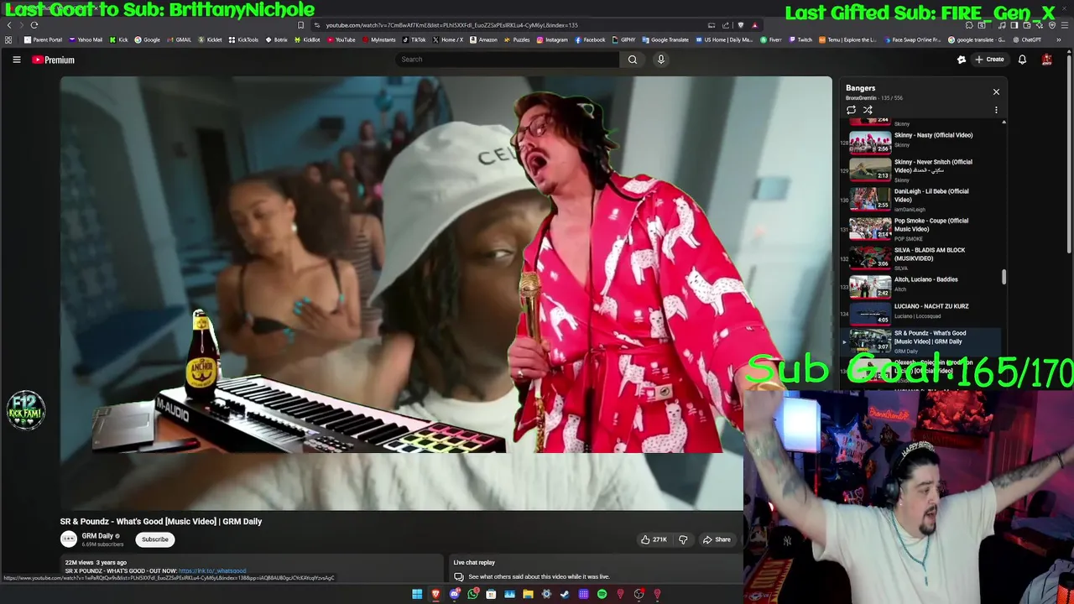Open Discord from the taskbar
The image size is (1074, 604).
click(x=454, y=594)
